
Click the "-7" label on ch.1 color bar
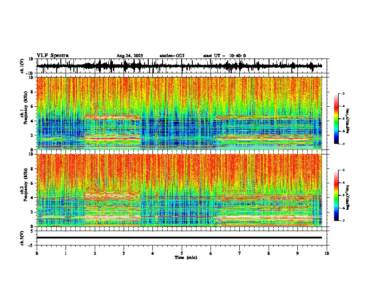[x=343, y=144]
